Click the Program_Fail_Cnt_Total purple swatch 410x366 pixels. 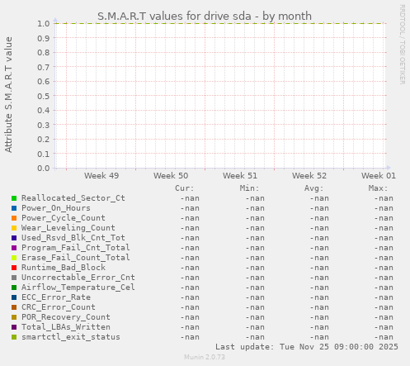point(14,248)
